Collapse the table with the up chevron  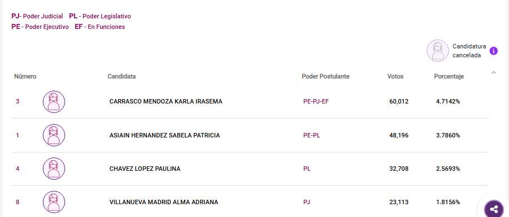click(x=493, y=72)
